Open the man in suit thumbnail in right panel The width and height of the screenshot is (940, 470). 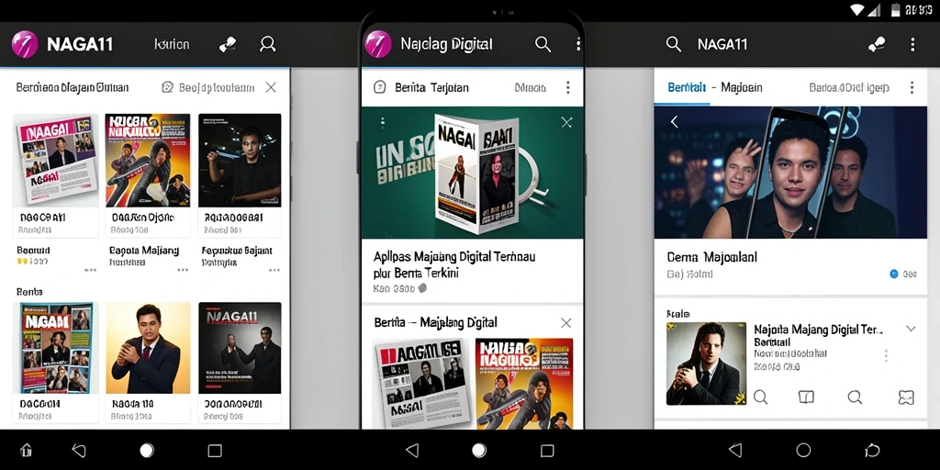pyautogui.click(x=706, y=364)
